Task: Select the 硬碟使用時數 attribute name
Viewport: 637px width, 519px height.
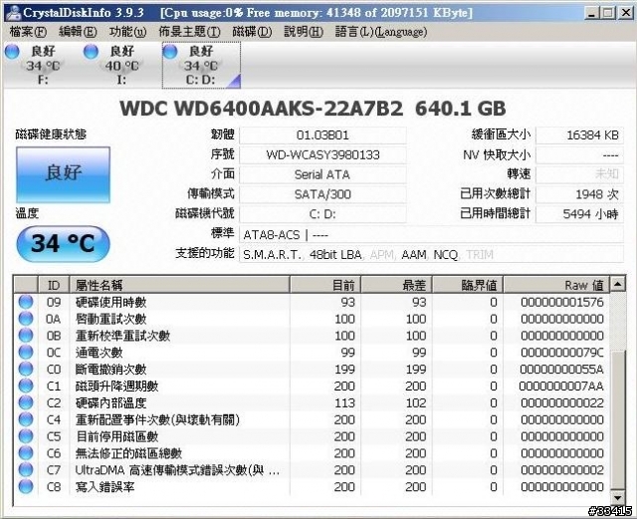Action: [110, 302]
